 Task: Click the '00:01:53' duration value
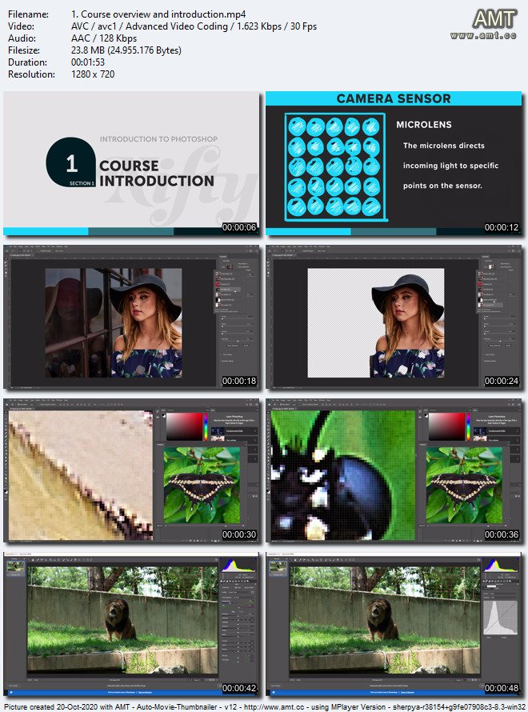click(x=88, y=62)
